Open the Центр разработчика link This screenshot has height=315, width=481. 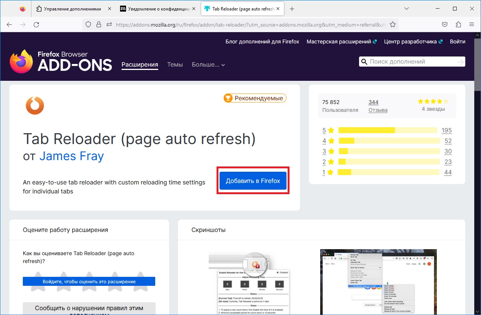point(413,42)
